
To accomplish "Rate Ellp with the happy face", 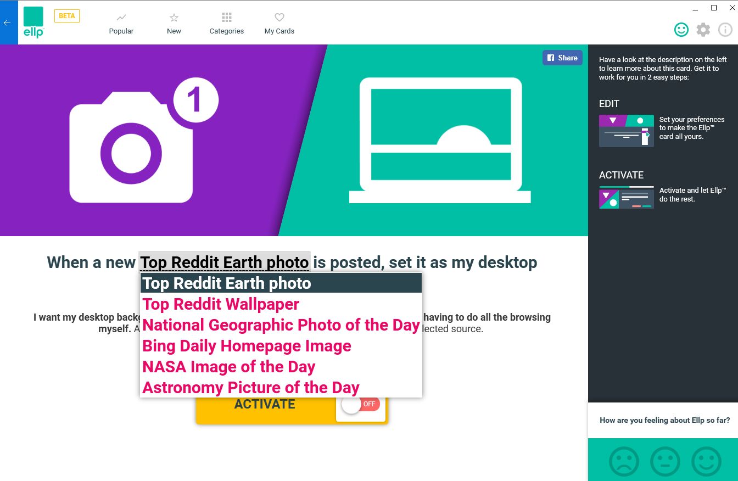I will 706,462.
